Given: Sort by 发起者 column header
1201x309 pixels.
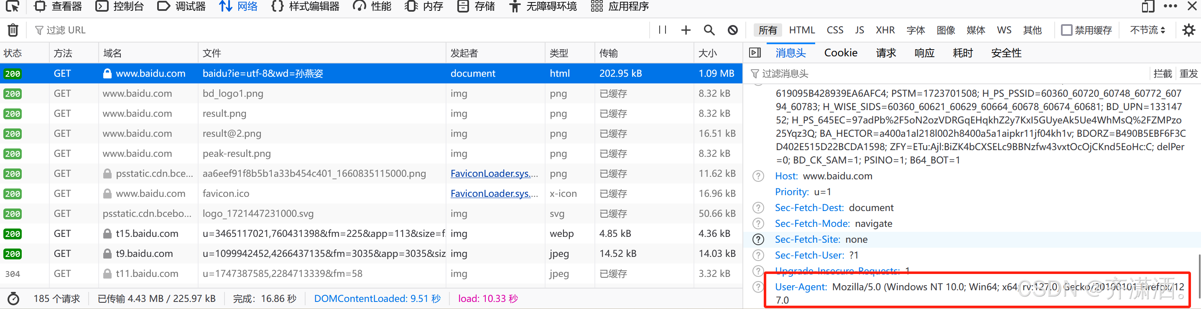Looking at the screenshot, I should (495, 53).
